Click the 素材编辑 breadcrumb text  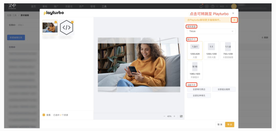point(25,15)
